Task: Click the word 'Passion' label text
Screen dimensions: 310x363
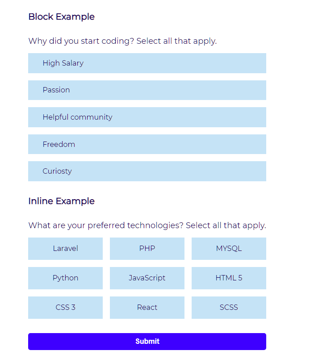Action: coord(56,90)
